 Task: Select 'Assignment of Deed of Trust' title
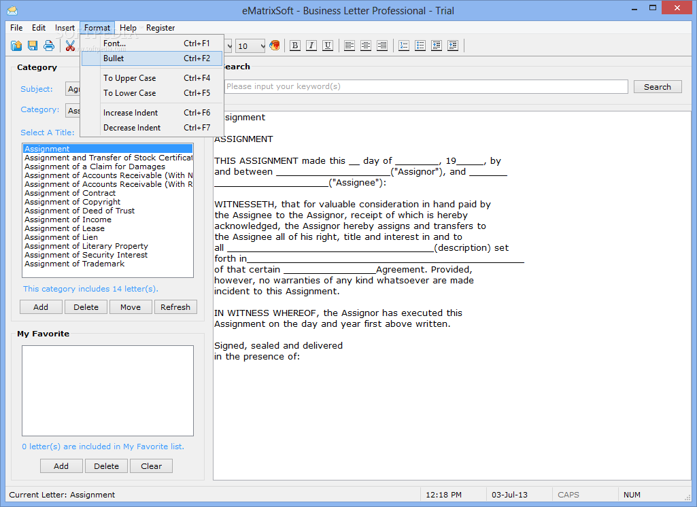(108, 211)
